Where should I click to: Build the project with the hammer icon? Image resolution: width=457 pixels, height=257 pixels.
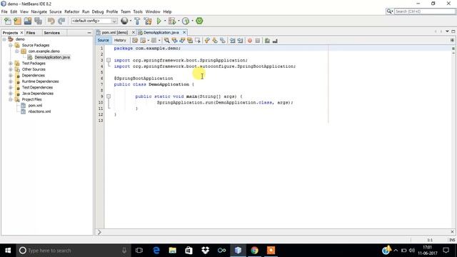coord(137,21)
